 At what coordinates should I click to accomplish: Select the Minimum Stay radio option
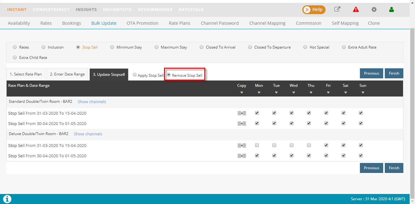112,47
